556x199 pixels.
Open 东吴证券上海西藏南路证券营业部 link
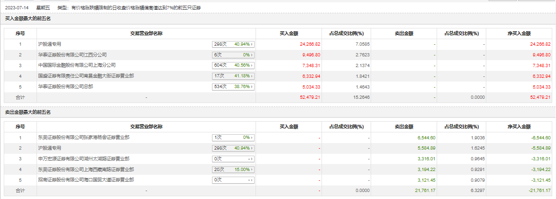click(x=86, y=169)
